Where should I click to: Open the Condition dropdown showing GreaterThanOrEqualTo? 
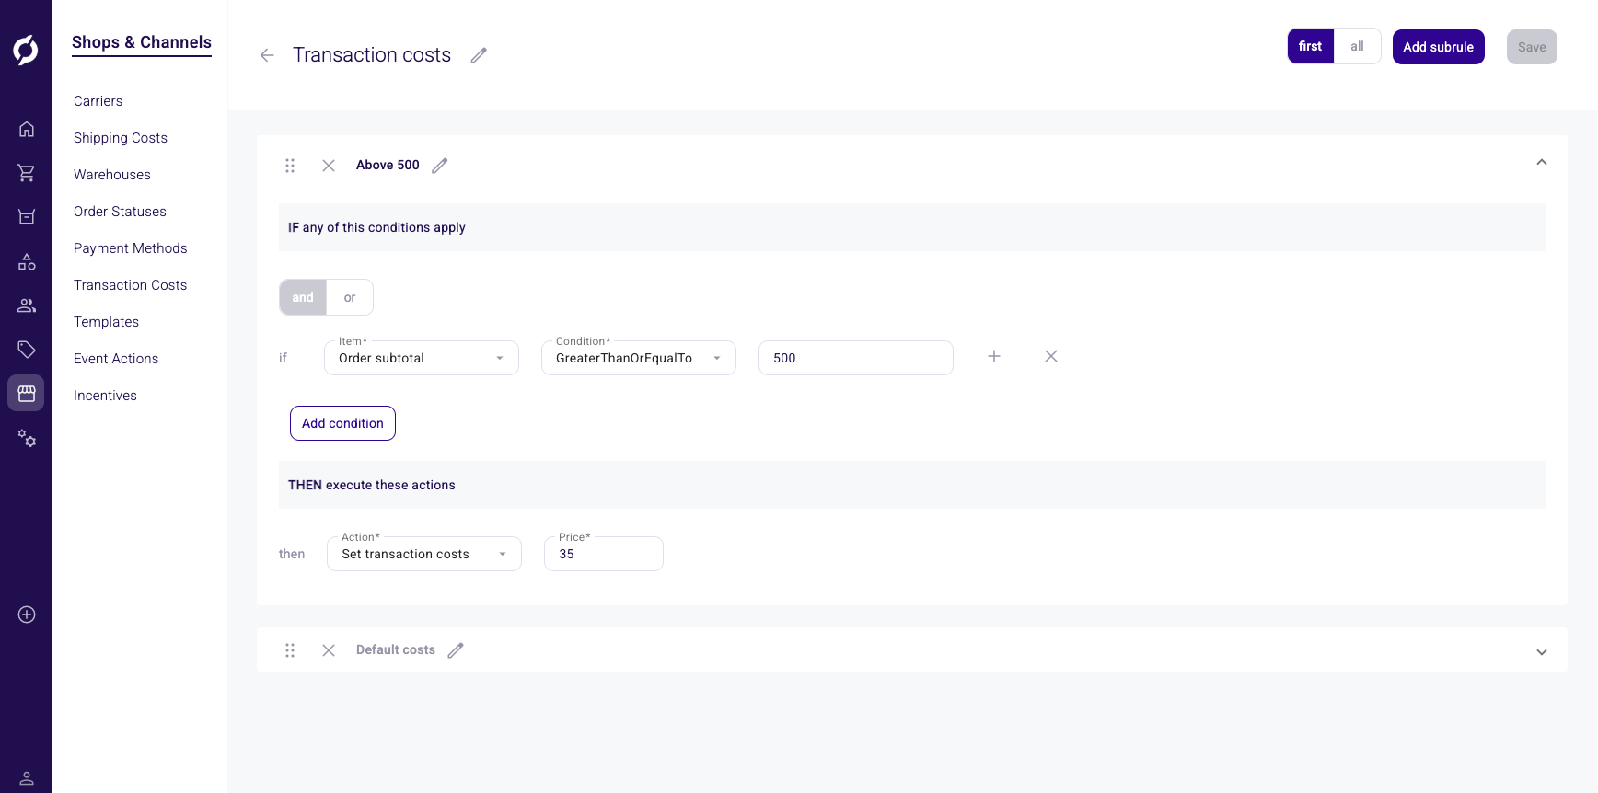(x=638, y=358)
